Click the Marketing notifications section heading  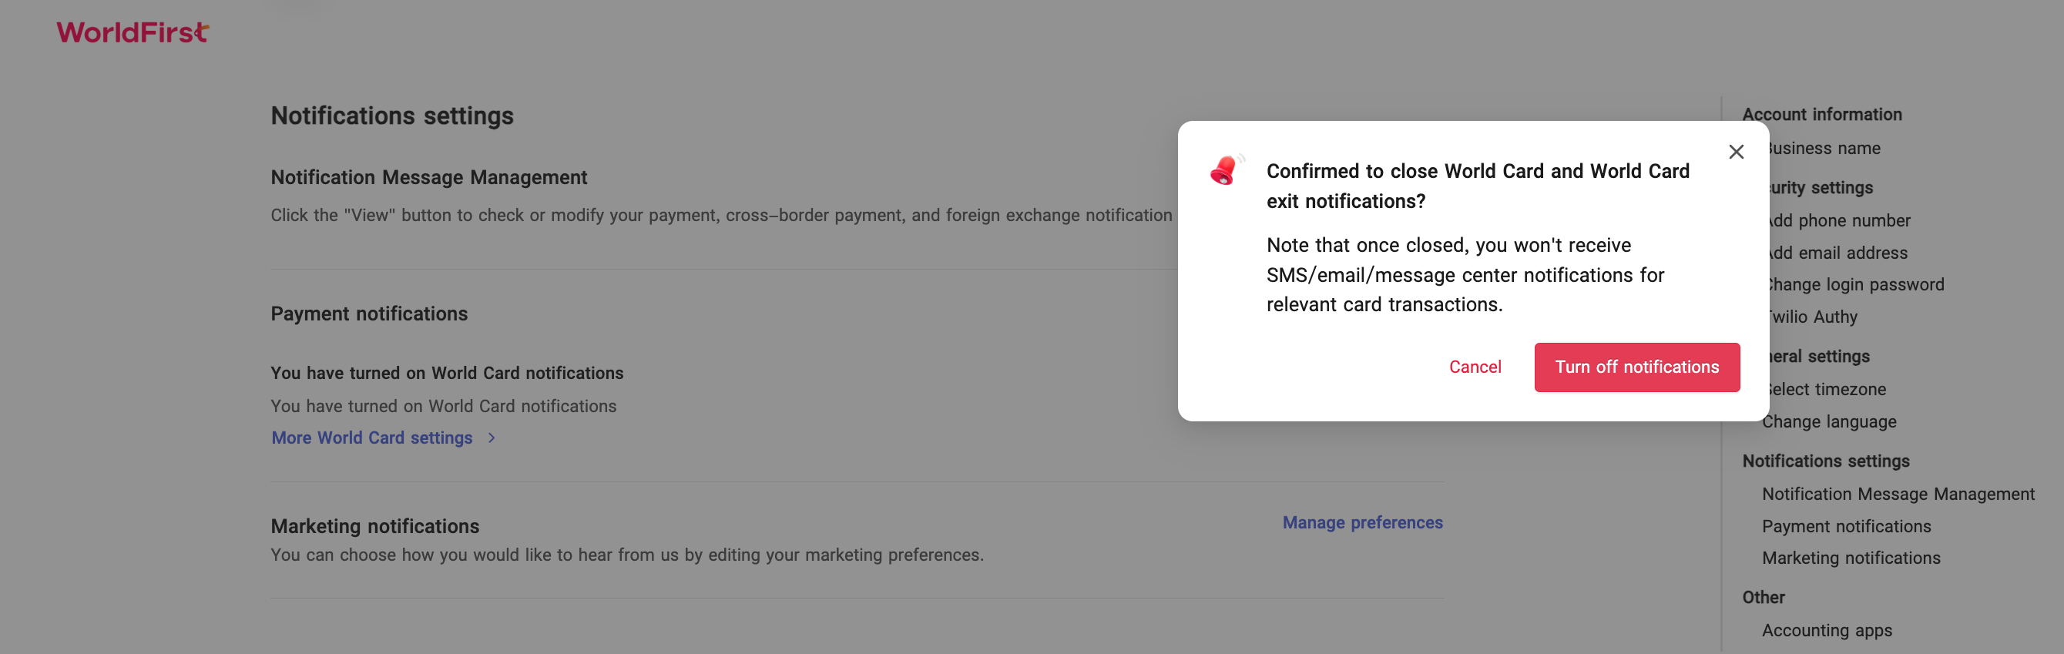click(x=374, y=526)
